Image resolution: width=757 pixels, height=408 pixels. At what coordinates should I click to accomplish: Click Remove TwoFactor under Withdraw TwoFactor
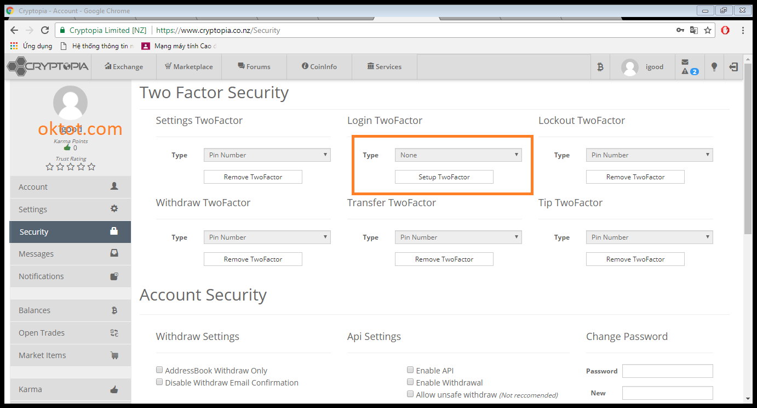[x=253, y=259]
